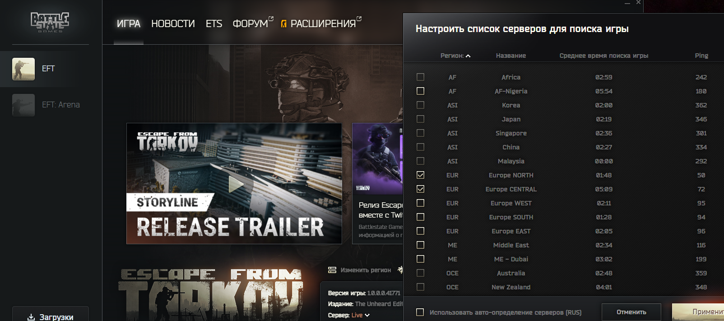Screen dimensions: 724x321
Task: Open the ETS tab
Action: point(214,23)
